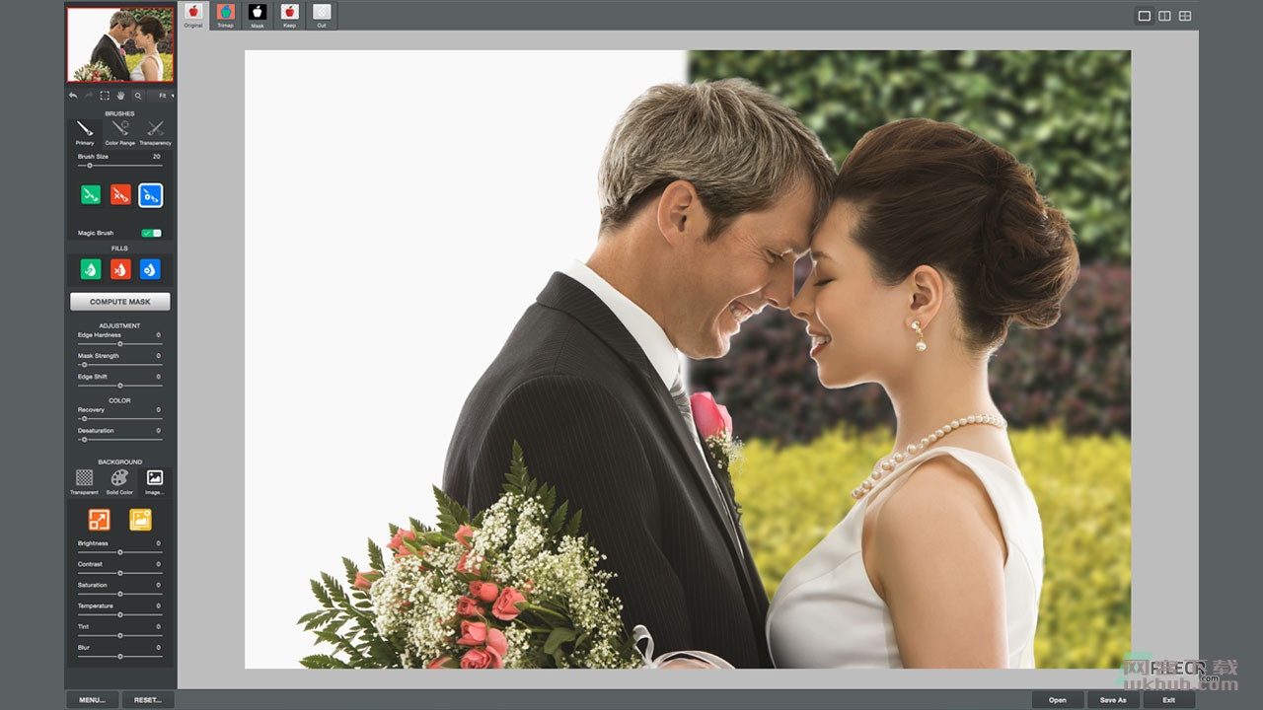Choose the Transparent background option
This screenshot has width=1263, height=710.
pyautogui.click(x=85, y=481)
